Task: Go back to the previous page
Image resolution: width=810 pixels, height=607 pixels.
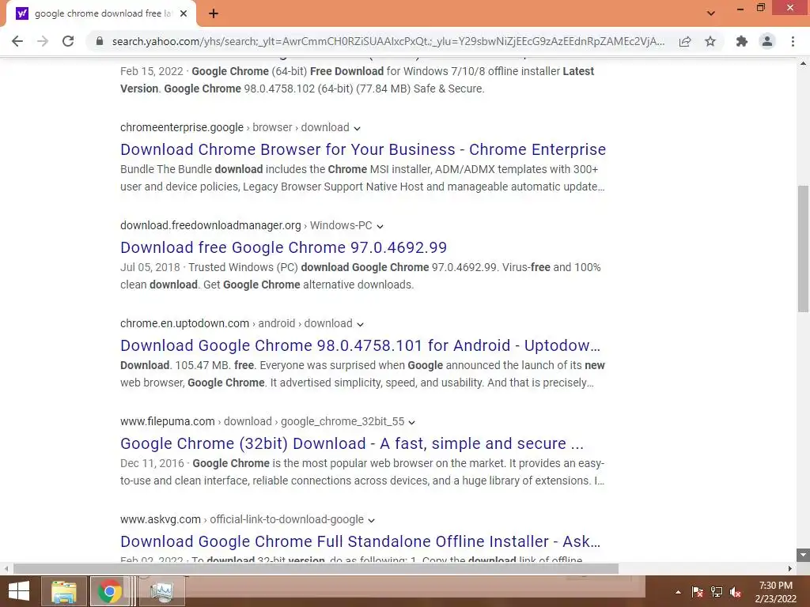Action: click(17, 41)
